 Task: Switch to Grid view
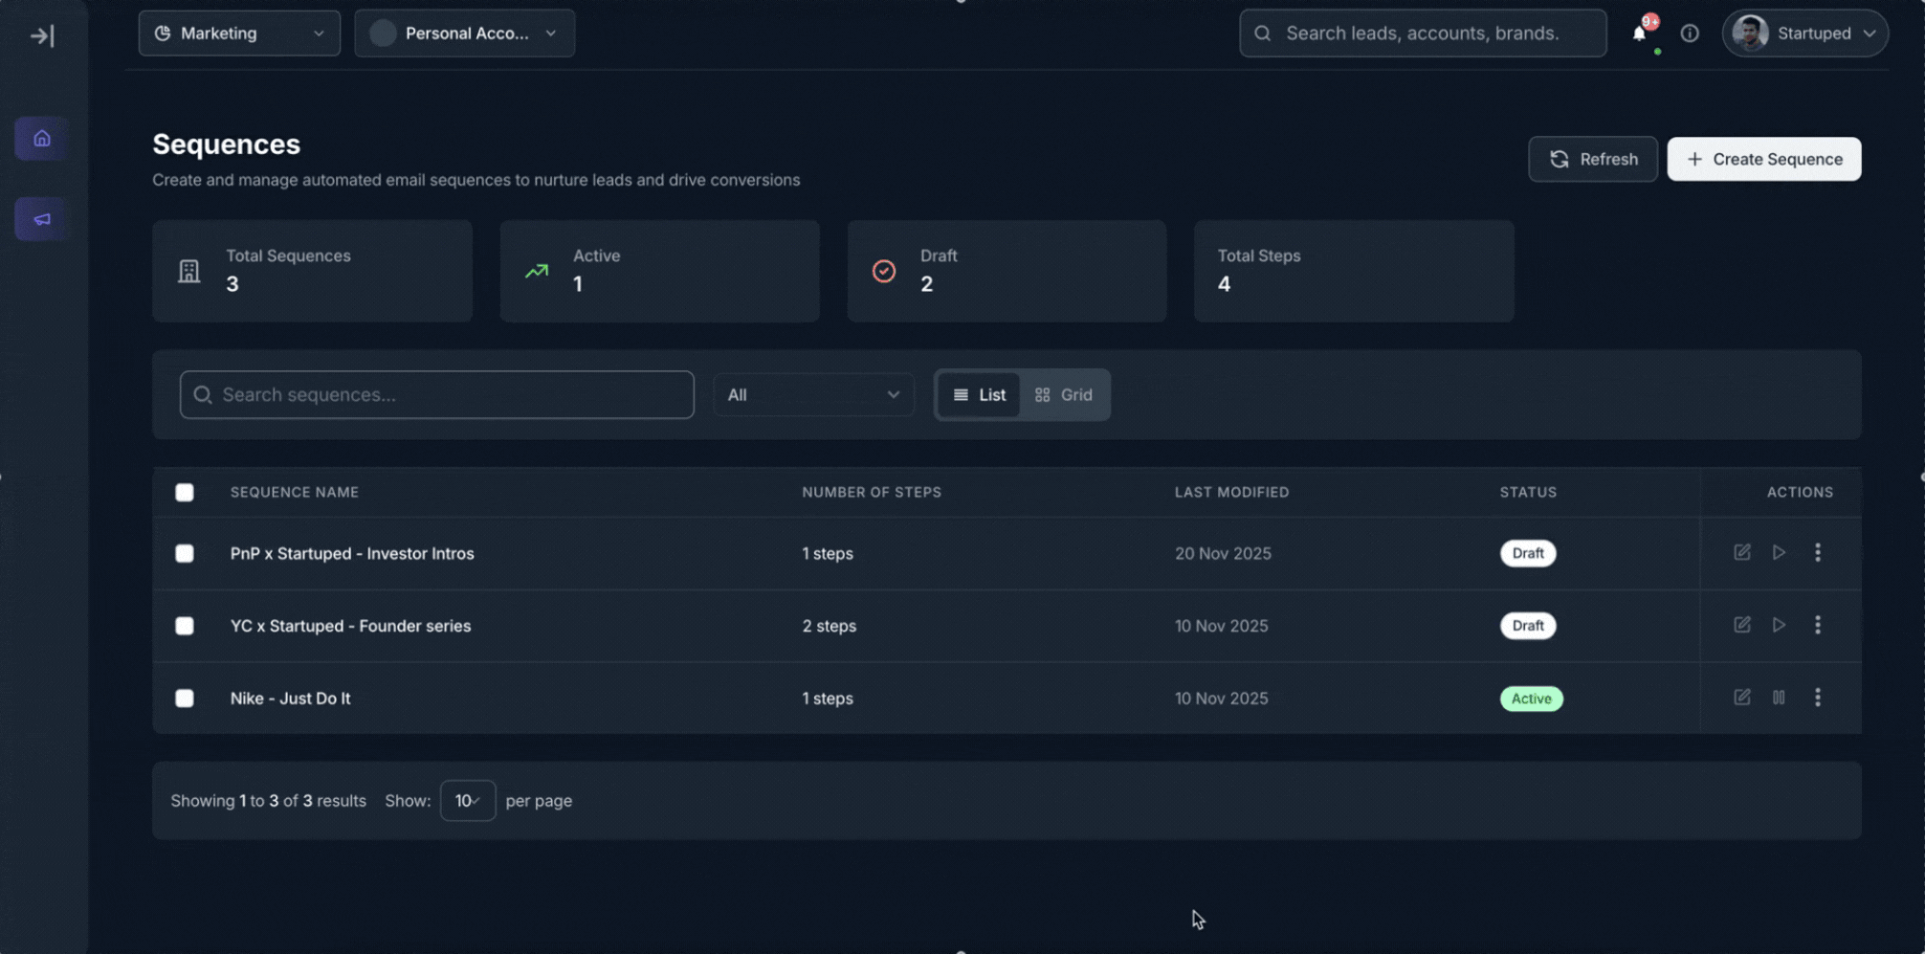[x=1063, y=395]
